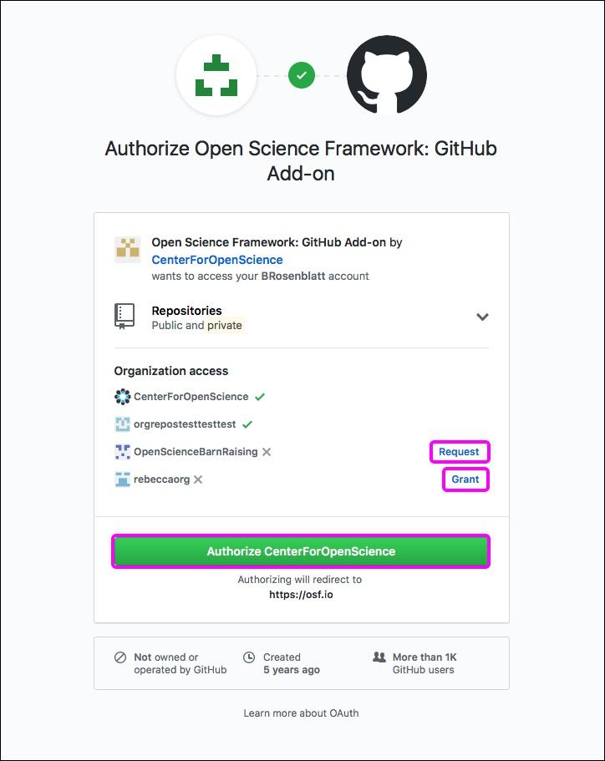This screenshot has height=761, width=605.
Task: Click the GitHub Octocat logo
Action: (385, 74)
